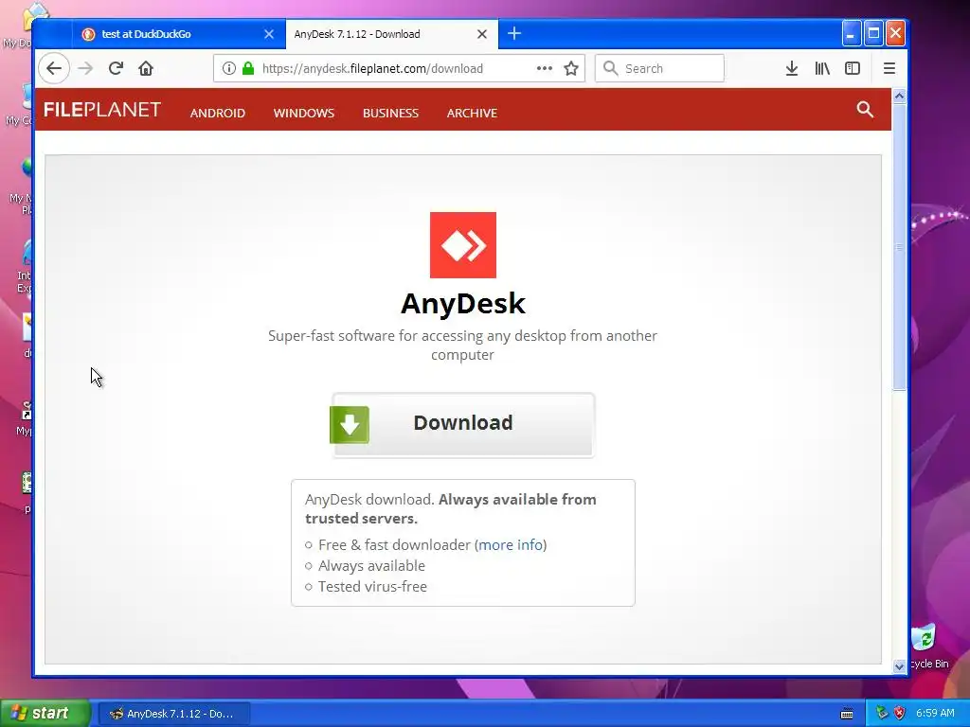The width and height of the screenshot is (970, 727).
Task: Open the on-screen keyboard tray icon
Action: (847, 714)
